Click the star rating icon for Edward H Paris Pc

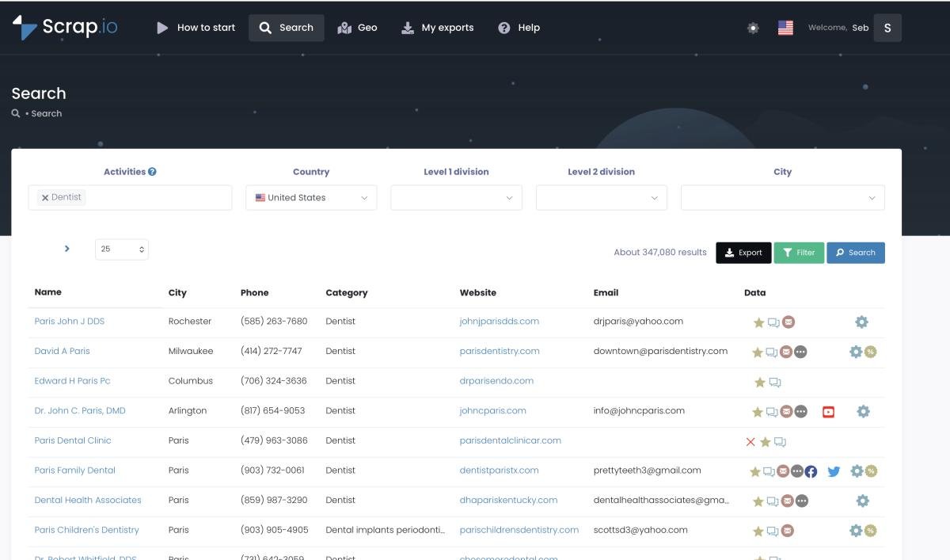(x=760, y=383)
